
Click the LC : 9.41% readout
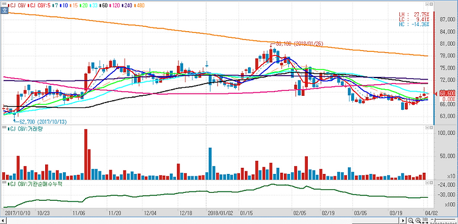414,20
